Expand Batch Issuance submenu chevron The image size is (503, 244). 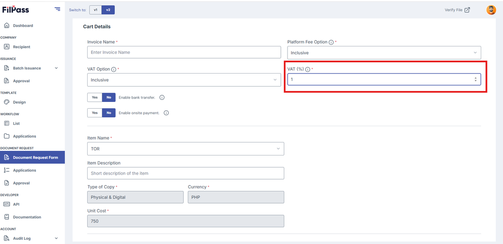coord(56,68)
